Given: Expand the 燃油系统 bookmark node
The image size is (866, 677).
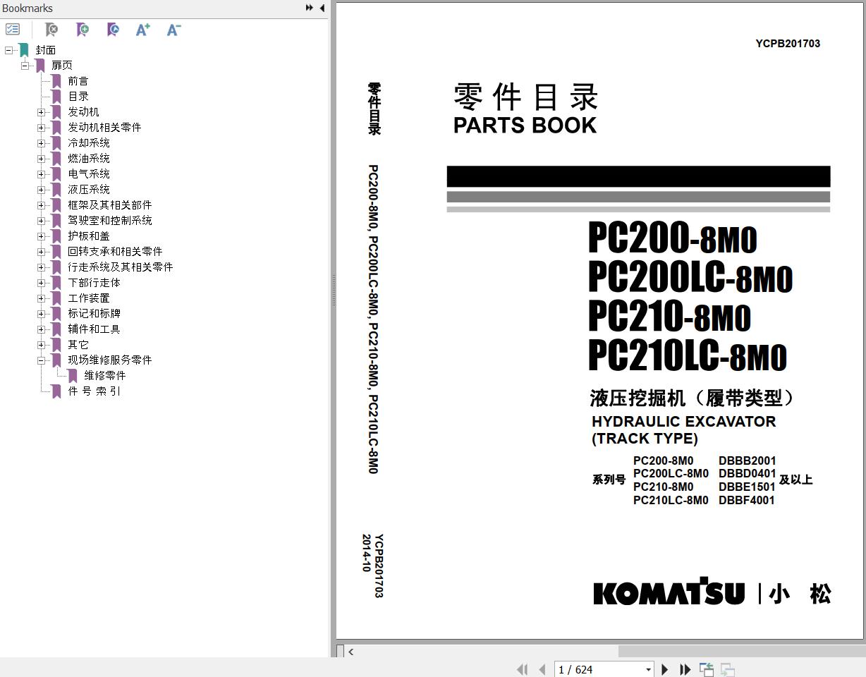Looking at the screenshot, I should tap(41, 159).
